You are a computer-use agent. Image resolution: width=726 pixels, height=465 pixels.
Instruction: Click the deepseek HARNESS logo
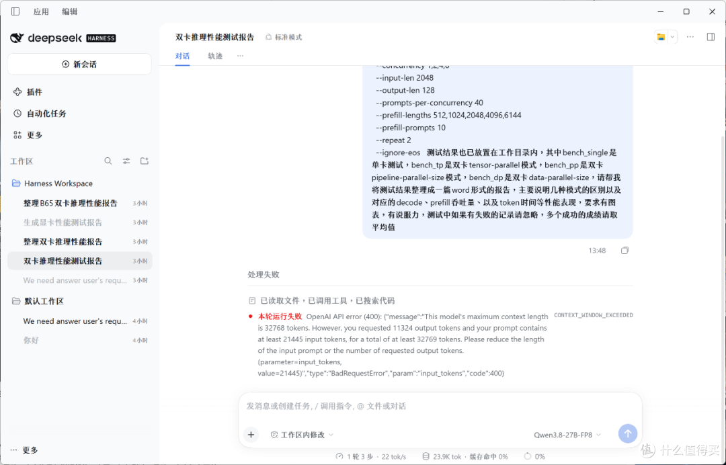[63, 38]
